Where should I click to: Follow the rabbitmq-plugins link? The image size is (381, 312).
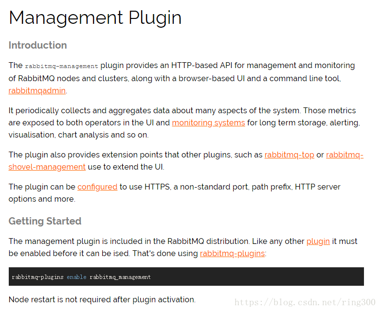[232, 254]
